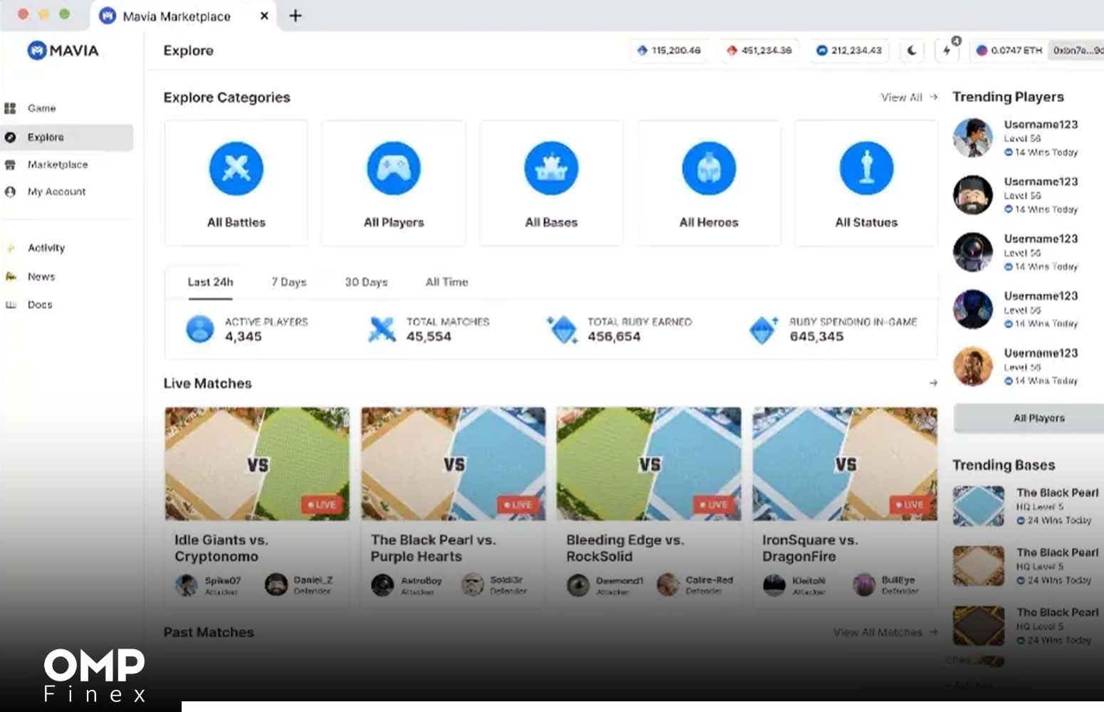Click the Ruby Spending In-Game gem icon
Viewport: 1104px width, 712px height.
click(x=764, y=330)
